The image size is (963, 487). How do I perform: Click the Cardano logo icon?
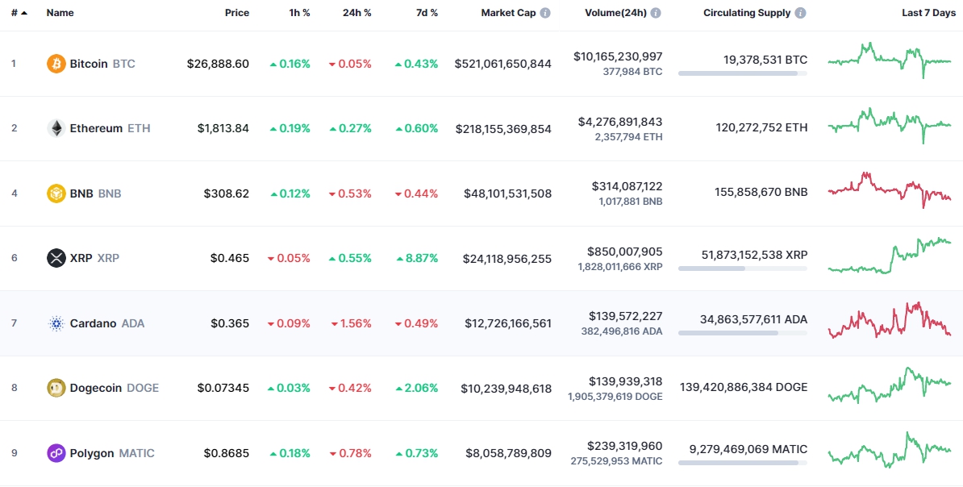point(56,323)
